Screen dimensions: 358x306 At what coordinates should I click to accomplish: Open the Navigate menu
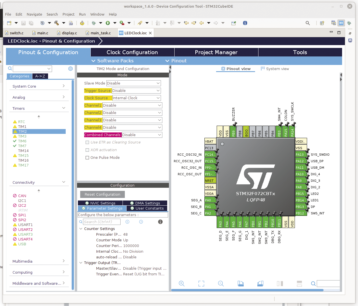34,14
